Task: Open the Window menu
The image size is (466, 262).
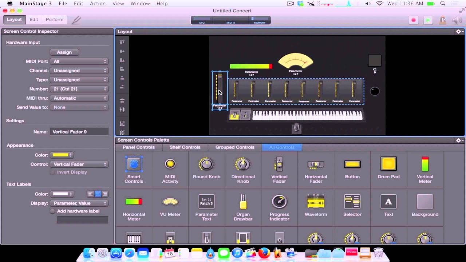Action: click(140, 4)
